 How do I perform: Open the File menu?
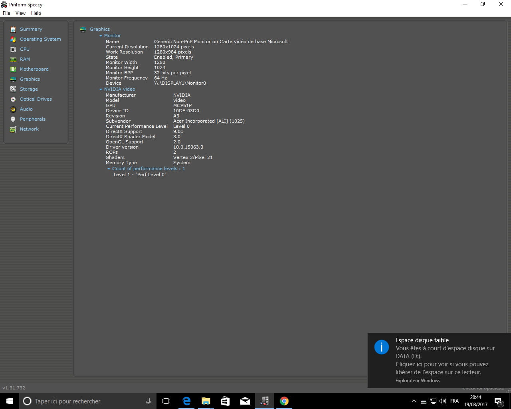coord(6,13)
